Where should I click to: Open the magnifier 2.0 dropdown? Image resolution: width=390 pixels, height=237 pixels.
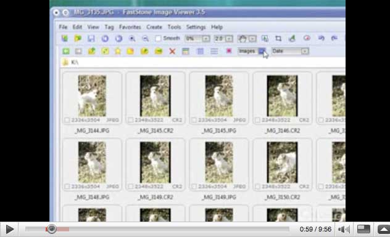click(223, 39)
